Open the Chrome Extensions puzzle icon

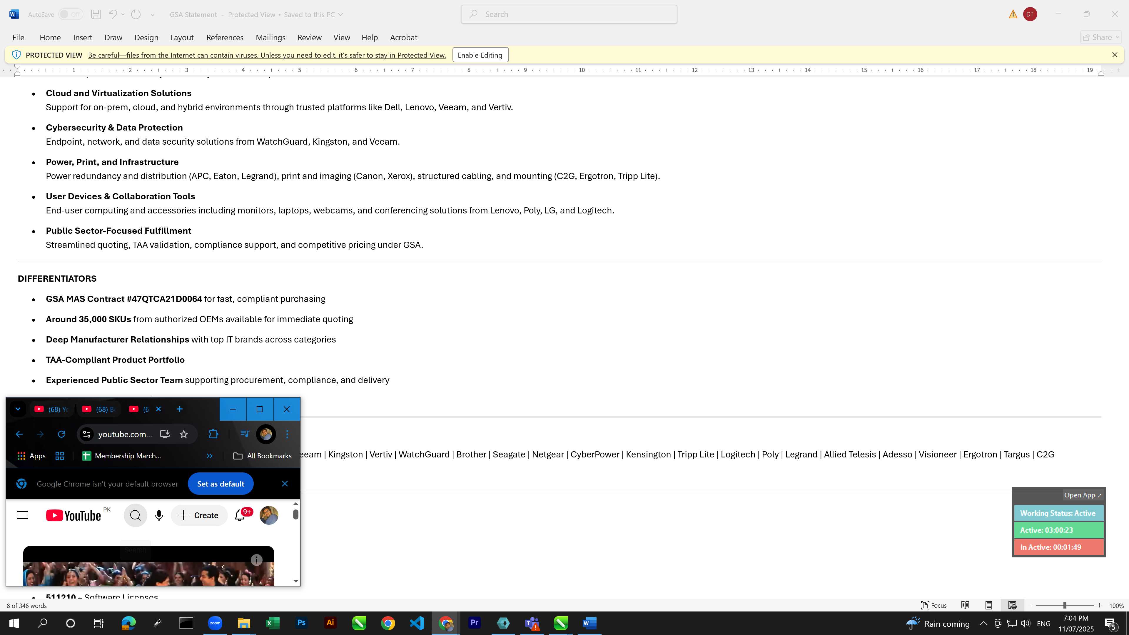coord(213,434)
